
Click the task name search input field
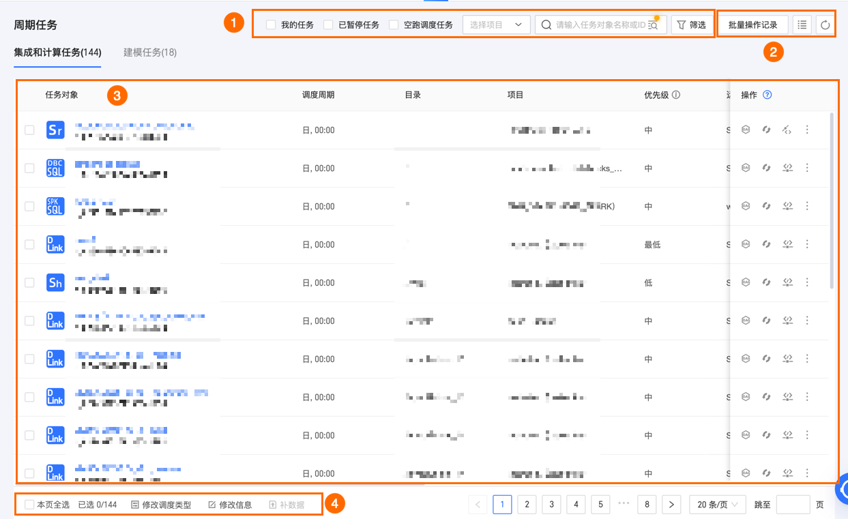coord(600,25)
